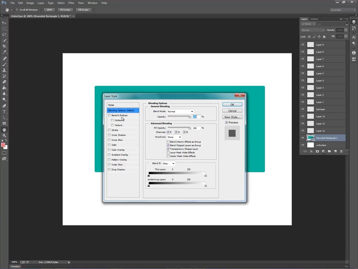Enable the Stroke style checkbox
The width and height of the screenshot is (358, 269).
109,130
